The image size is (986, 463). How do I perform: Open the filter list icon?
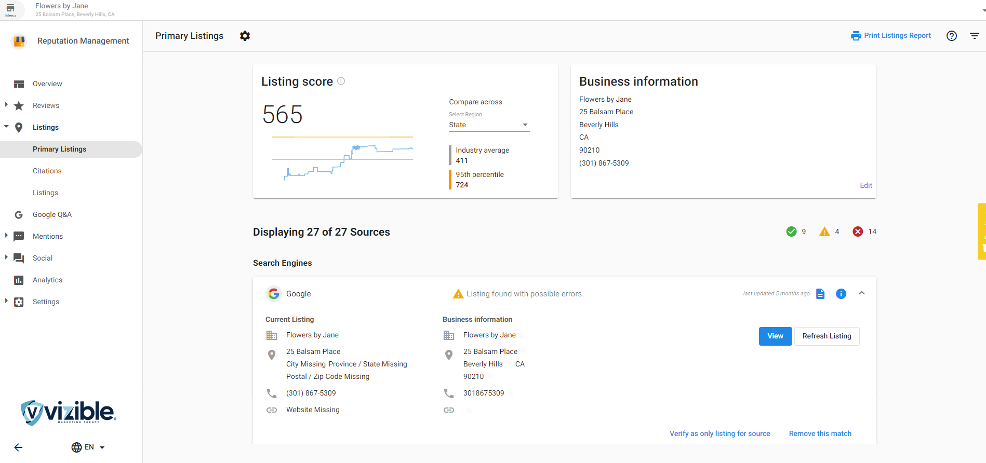pyautogui.click(x=974, y=36)
